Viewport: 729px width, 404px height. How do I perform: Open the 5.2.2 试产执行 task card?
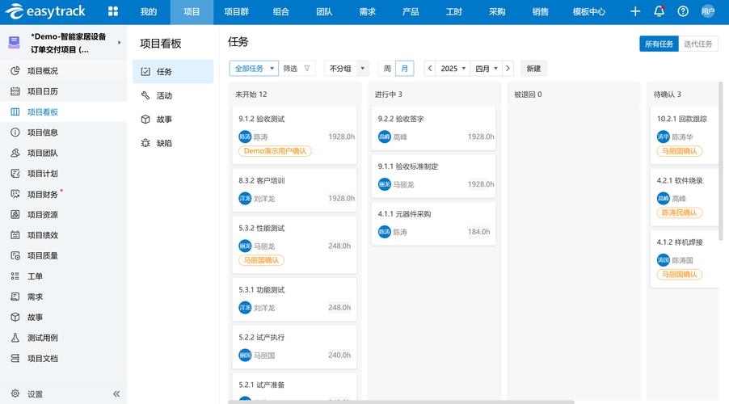(294, 347)
